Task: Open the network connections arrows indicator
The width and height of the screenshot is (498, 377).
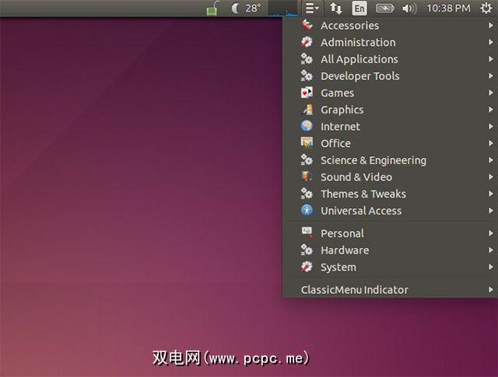Action: tap(336, 9)
